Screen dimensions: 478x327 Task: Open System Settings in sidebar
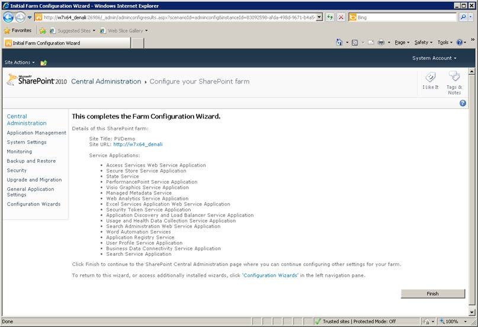(27, 142)
